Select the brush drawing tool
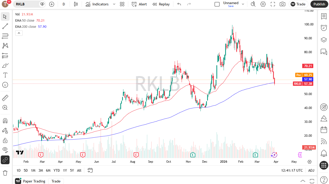Screen dimensions: 329x184 (5, 66)
